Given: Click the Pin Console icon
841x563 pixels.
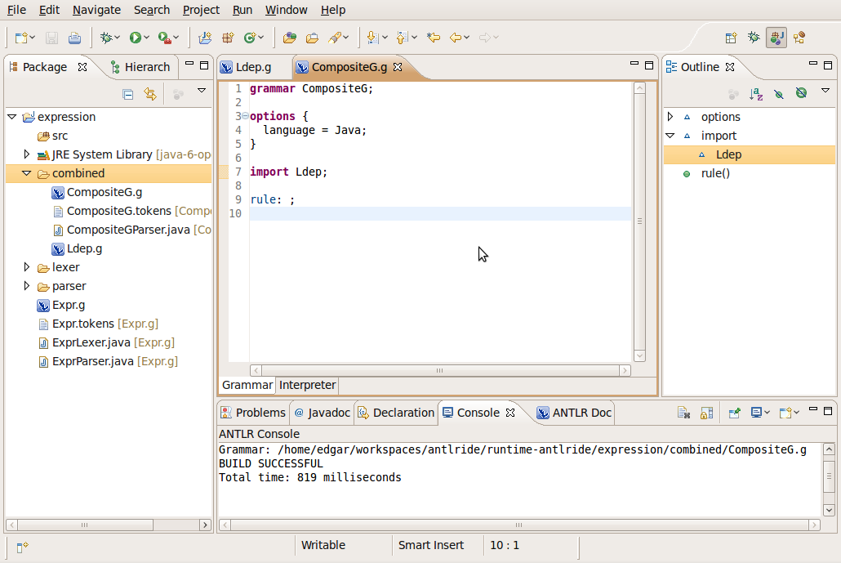Looking at the screenshot, I should 734,413.
